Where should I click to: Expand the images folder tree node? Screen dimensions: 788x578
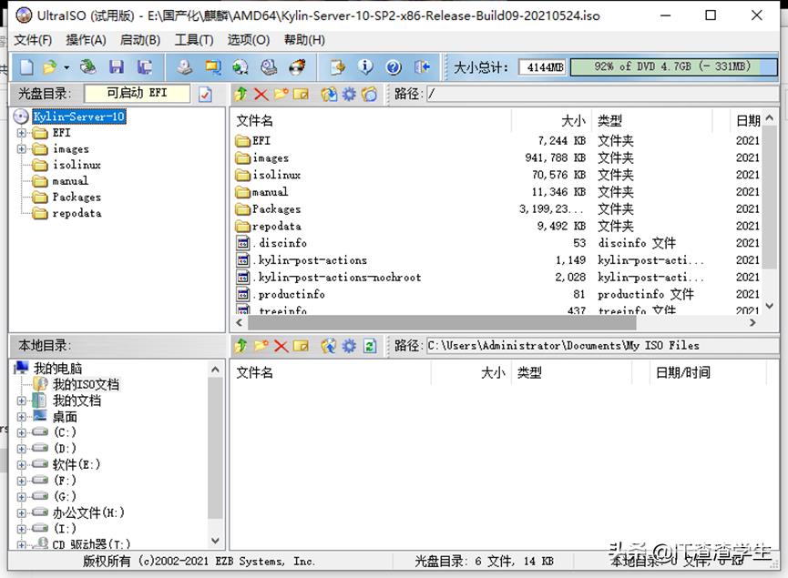[x=22, y=149]
